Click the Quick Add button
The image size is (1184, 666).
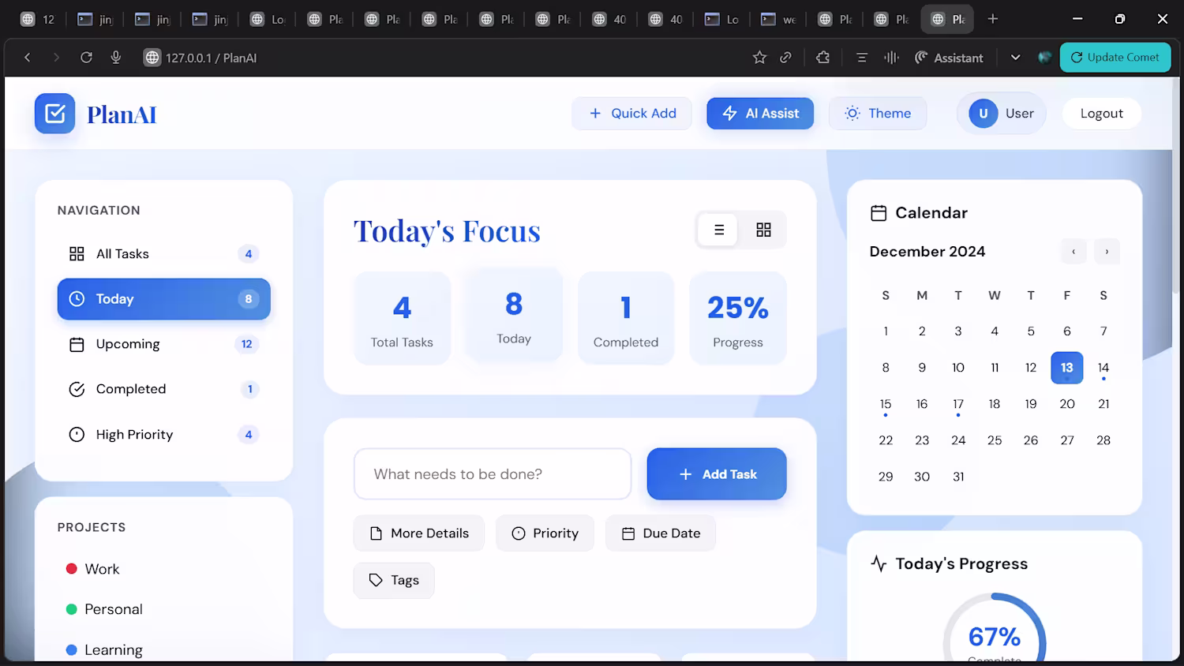pyautogui.click(x=632, y=114)
